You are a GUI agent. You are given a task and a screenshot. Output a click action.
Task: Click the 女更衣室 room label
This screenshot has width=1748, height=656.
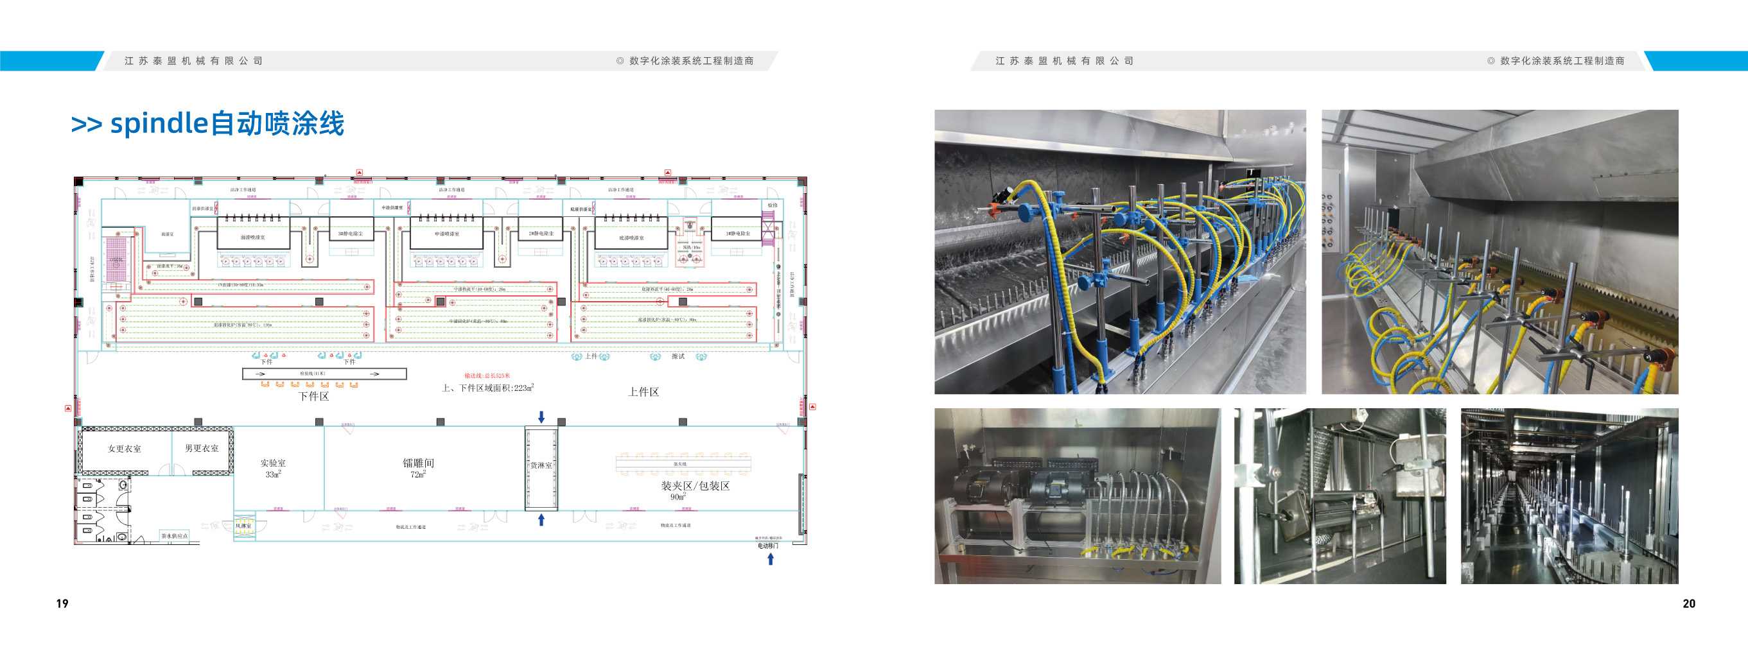(124, 449)
